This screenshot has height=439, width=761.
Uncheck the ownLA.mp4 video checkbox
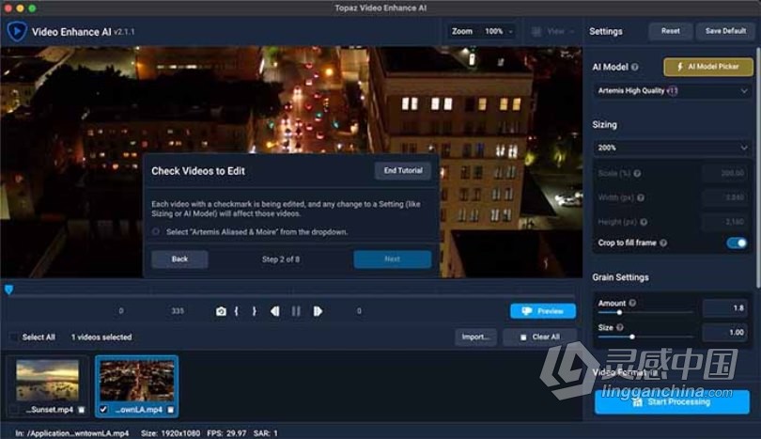tap(103, 409)
